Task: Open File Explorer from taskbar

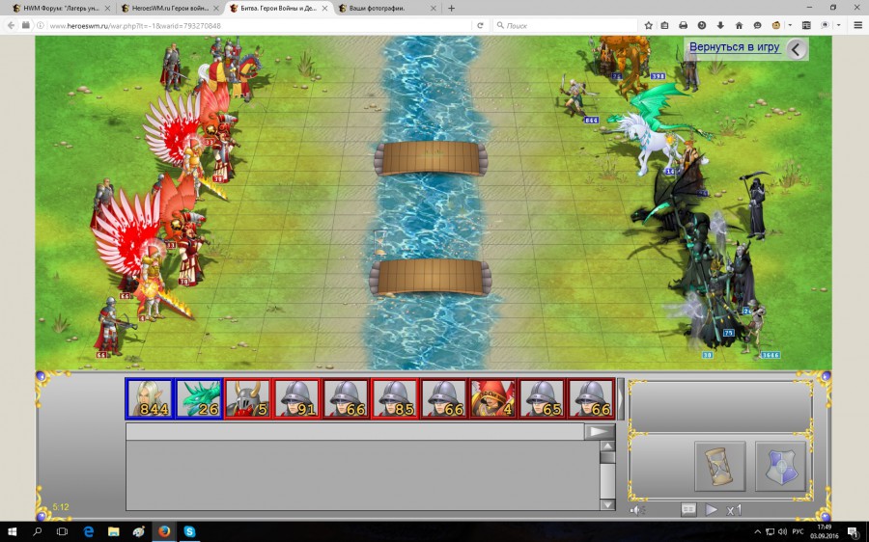Action: coord(114,531)
